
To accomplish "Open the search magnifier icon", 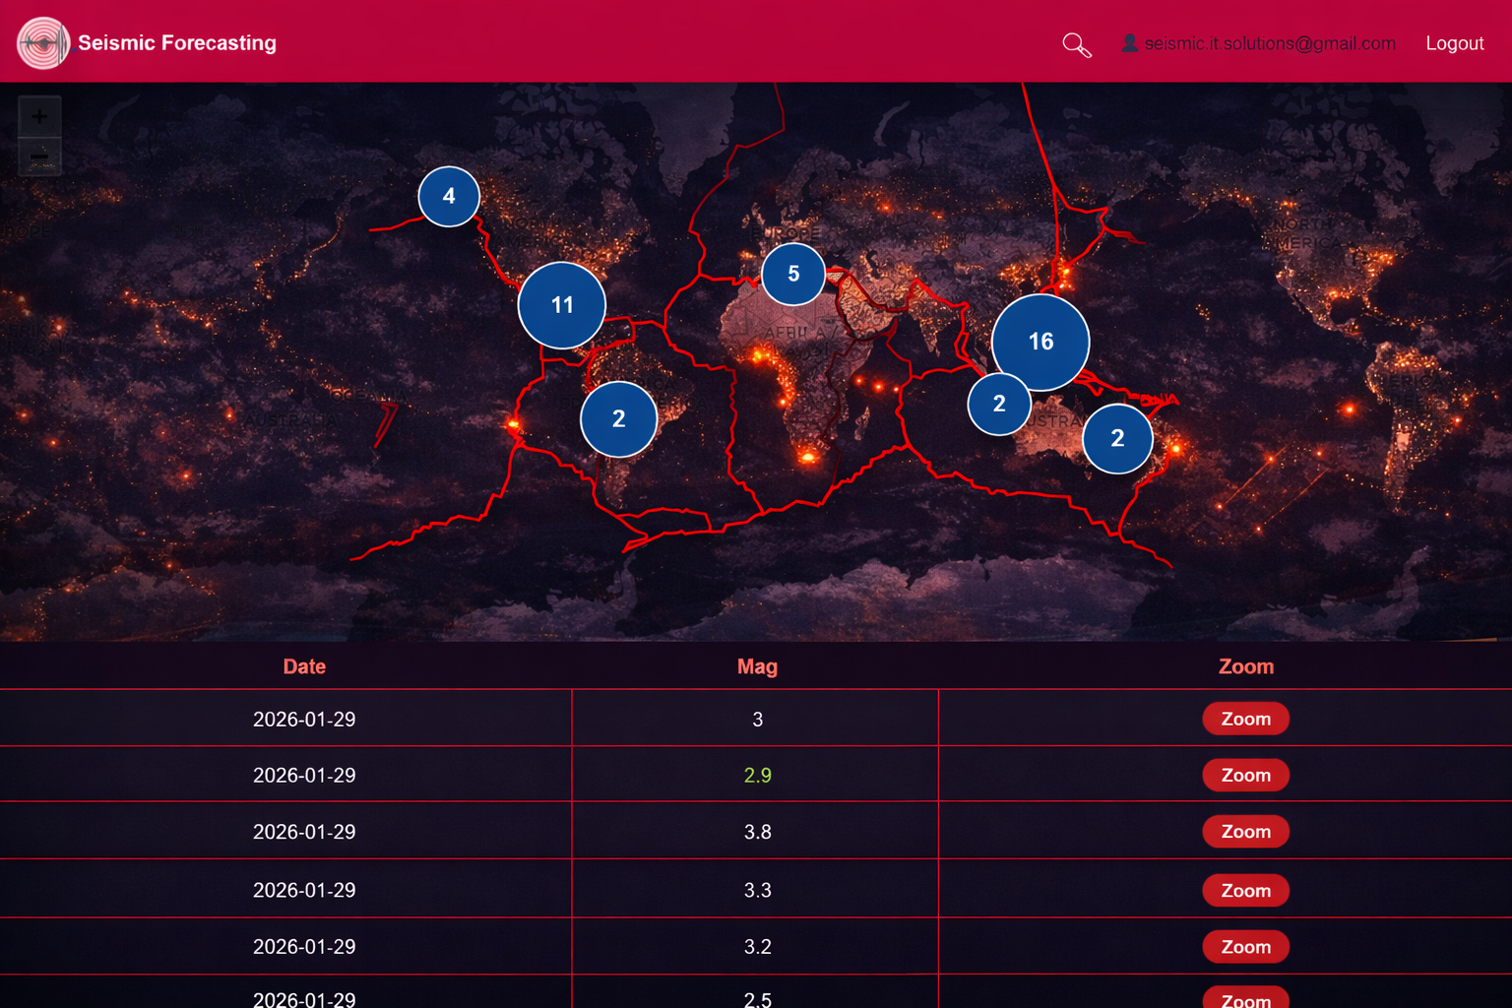I will [x=1077, y=44].
